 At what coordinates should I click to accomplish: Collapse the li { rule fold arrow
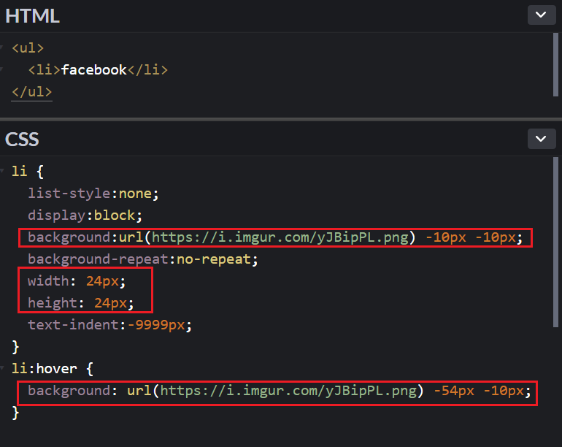[1, 171]
